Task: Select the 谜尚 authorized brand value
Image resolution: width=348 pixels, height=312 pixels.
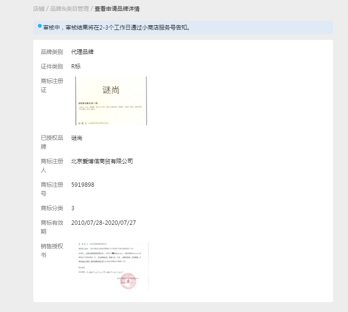Action: coord(77,138)
